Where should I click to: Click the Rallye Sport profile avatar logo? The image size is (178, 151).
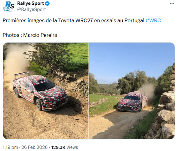point(8,6)
